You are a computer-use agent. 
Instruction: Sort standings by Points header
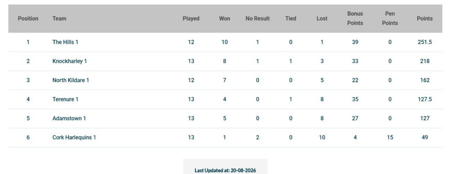coord(425,18)
